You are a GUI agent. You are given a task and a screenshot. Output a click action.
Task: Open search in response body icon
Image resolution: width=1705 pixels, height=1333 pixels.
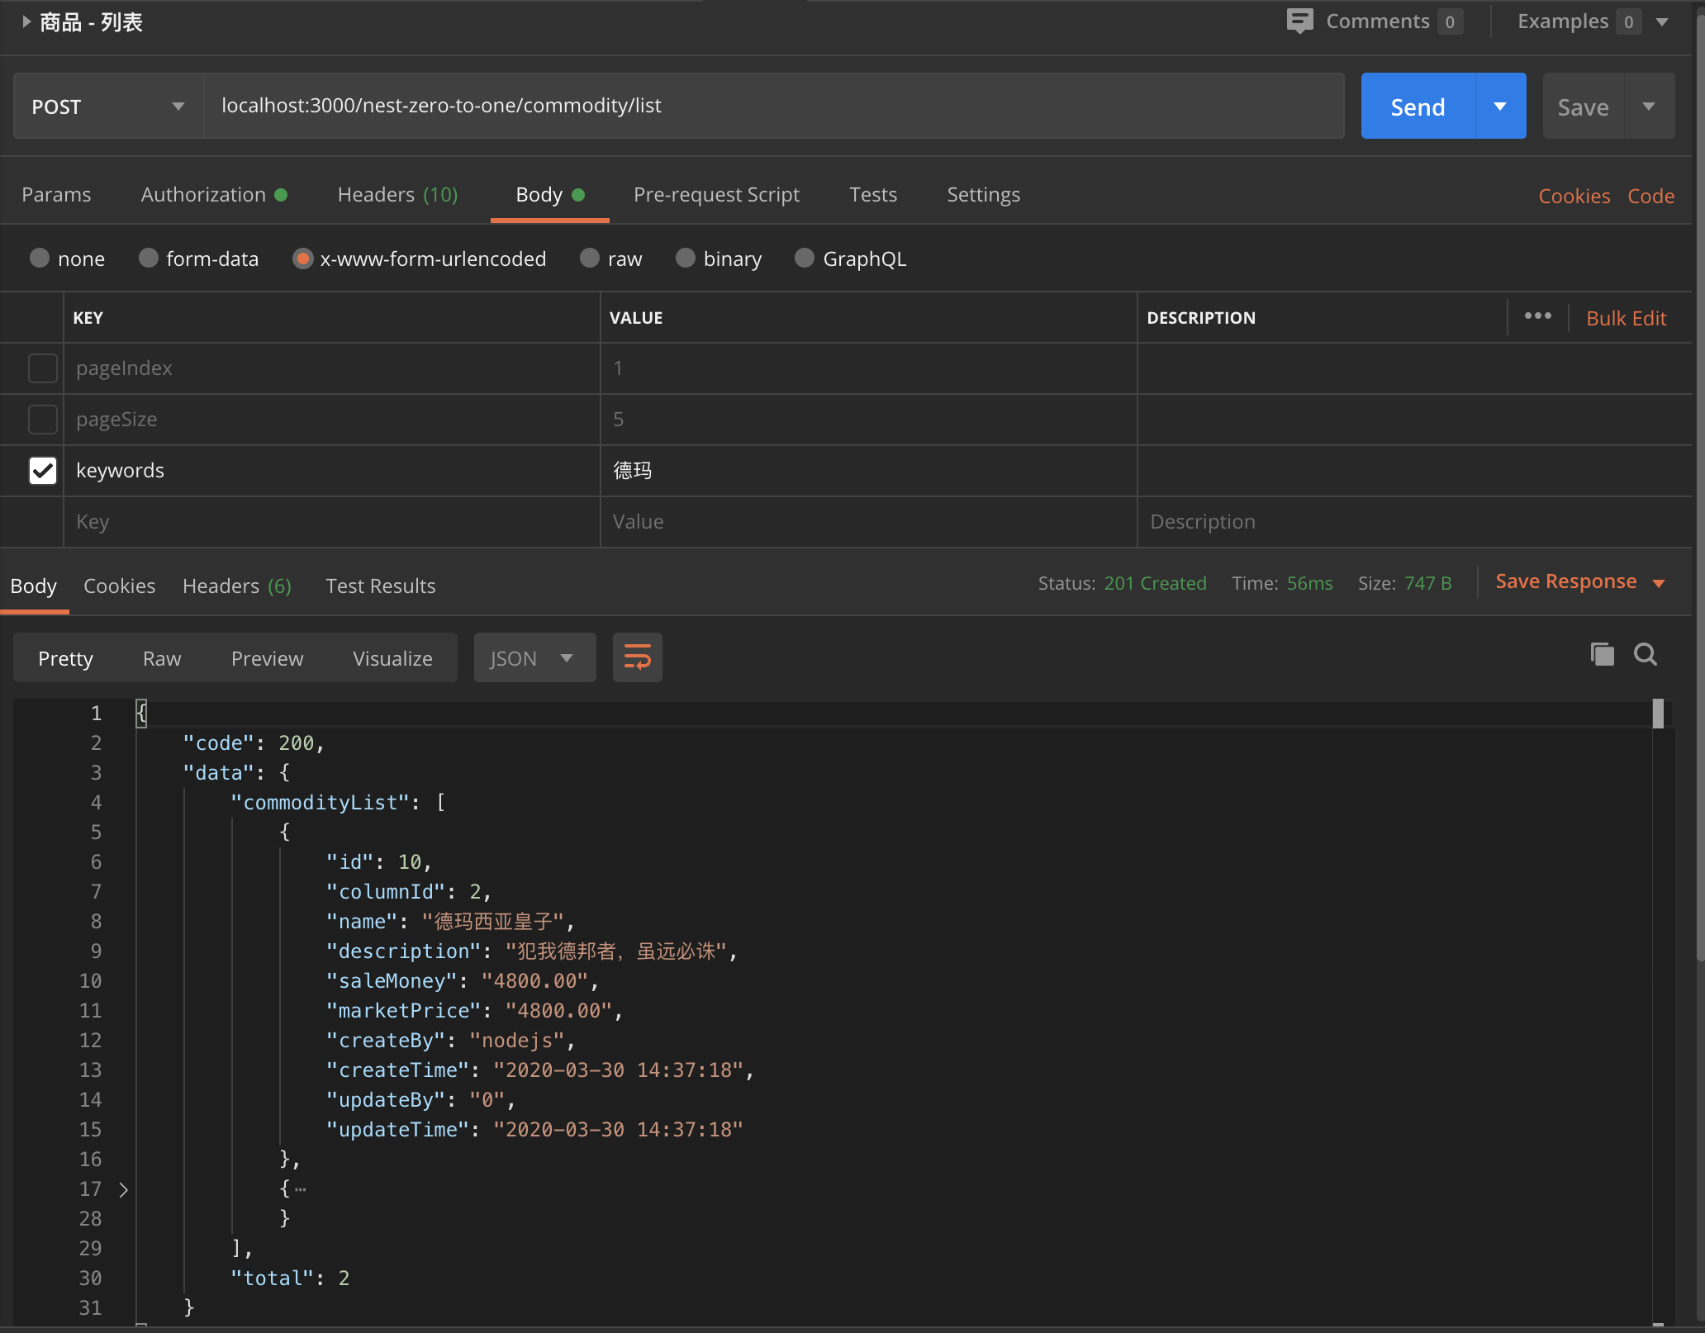coord(1646,654)
